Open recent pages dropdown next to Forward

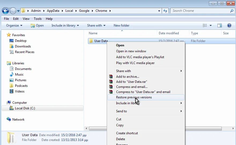pyautogui.click(x=18, y=11)
